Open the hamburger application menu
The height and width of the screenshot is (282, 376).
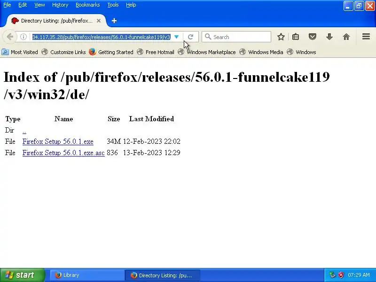pyautogui.click(x=366, y=37)
